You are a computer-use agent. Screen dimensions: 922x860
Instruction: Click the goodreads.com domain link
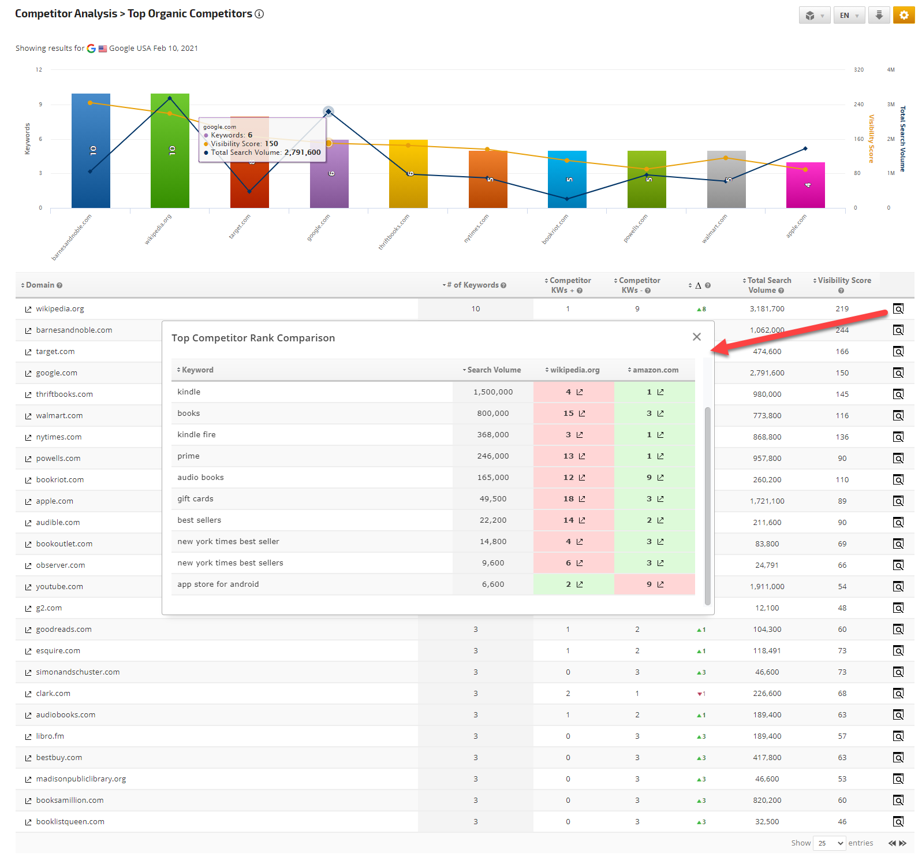click(x=64, y=630)
